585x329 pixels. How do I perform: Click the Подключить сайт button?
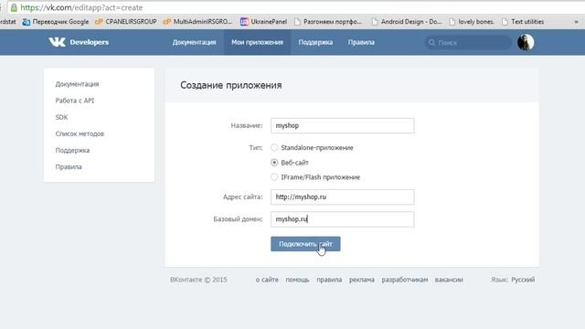[305, 244]
